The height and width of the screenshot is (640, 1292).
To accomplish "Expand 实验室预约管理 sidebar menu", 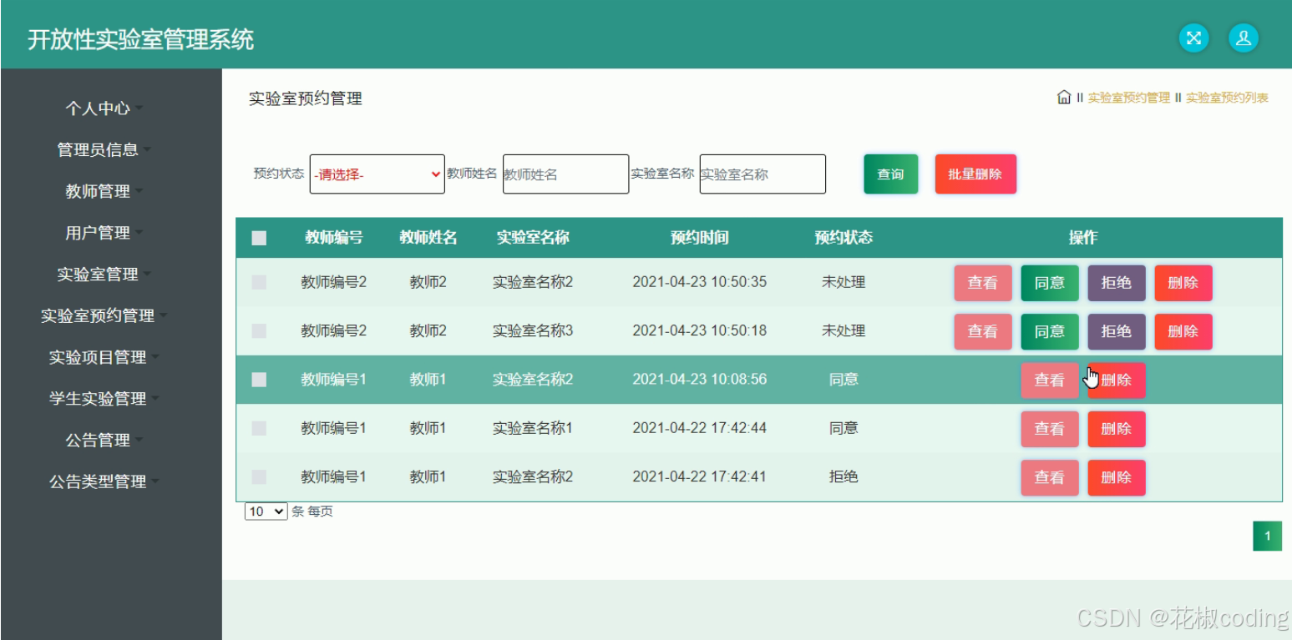I will click(104, 315).
